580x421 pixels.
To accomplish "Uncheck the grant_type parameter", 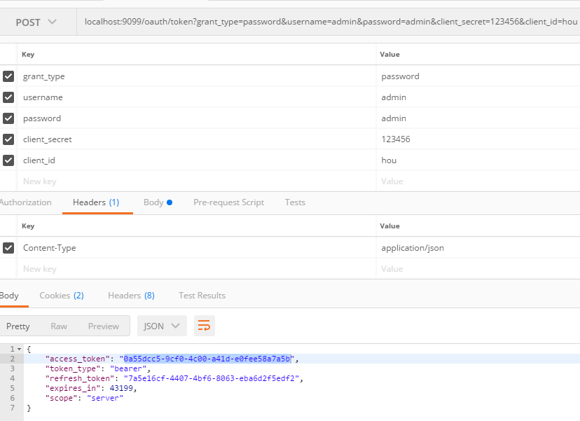I will [x=8, y=76].
